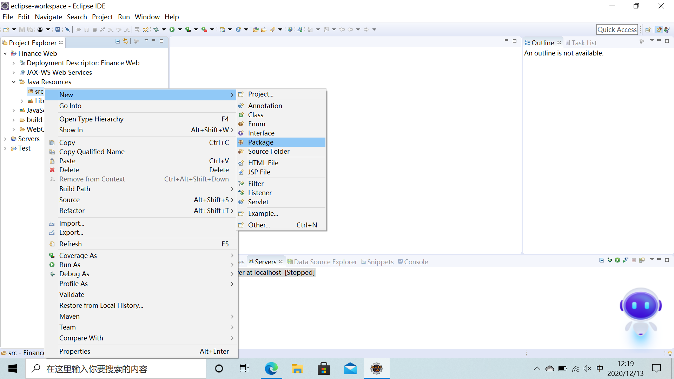Click the Open Web Browser globe icon
The height and width of the screenshot is (379, 674).
click(290, 29)
